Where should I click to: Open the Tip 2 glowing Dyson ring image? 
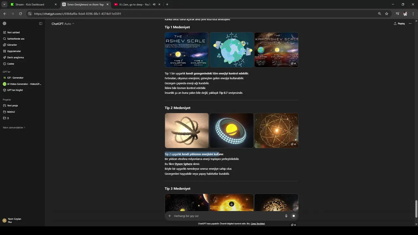[232, 131]
